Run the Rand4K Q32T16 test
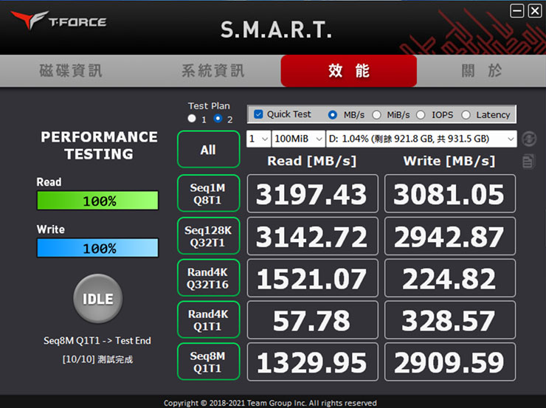546x408 pixels. click(208, 278)
